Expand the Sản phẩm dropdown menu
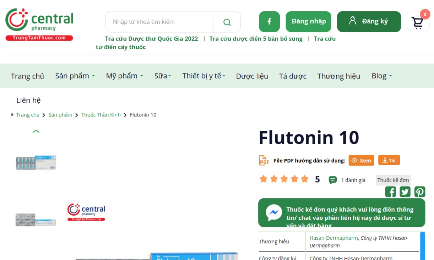This screenshot has width=434, height=260. [x=75, y=76]
